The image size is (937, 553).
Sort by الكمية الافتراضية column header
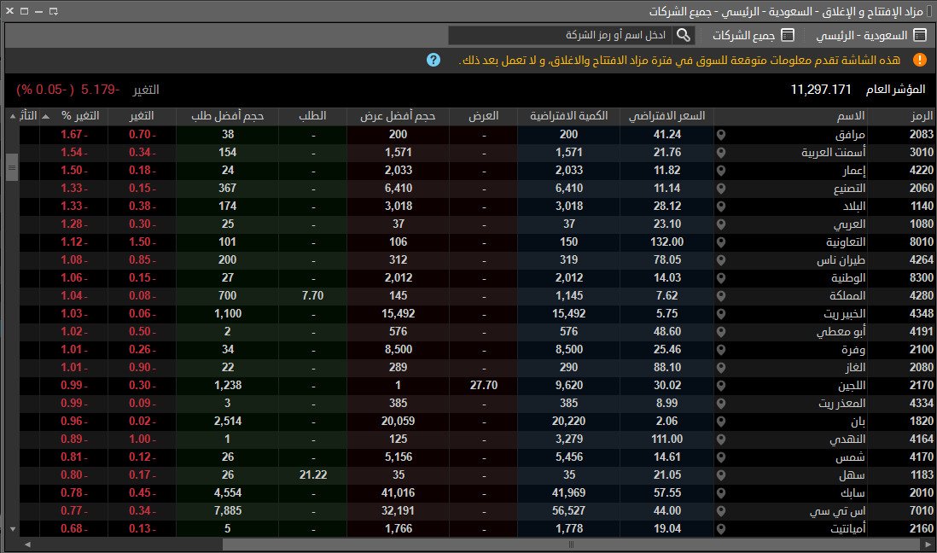(568, 116)
